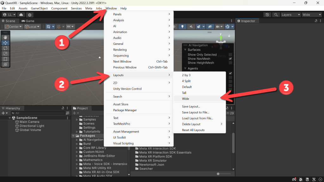Toggle Scene lighting bulb button
This screenshot has height=182, width=324.
(182, 27)
